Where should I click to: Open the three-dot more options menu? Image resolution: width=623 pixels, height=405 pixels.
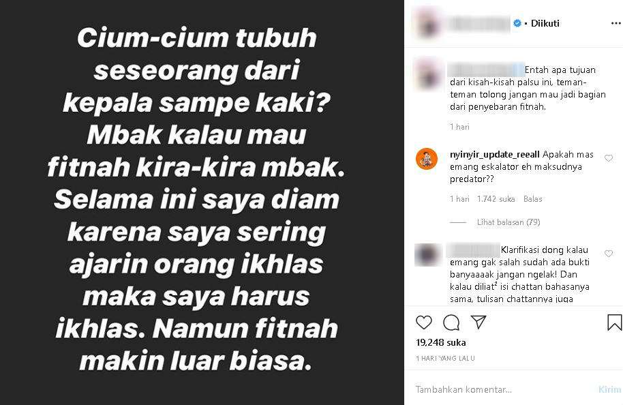(616, 23)
